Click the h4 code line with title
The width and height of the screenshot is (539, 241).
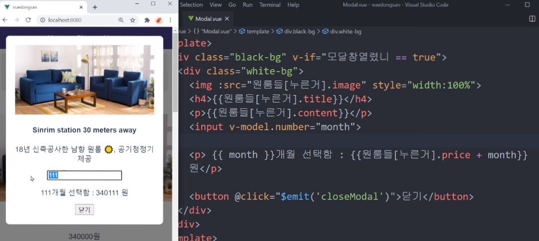281,99
